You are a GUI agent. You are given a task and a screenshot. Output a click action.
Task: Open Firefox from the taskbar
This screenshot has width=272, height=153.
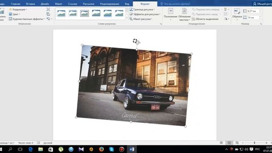click(x=101, y=149)
